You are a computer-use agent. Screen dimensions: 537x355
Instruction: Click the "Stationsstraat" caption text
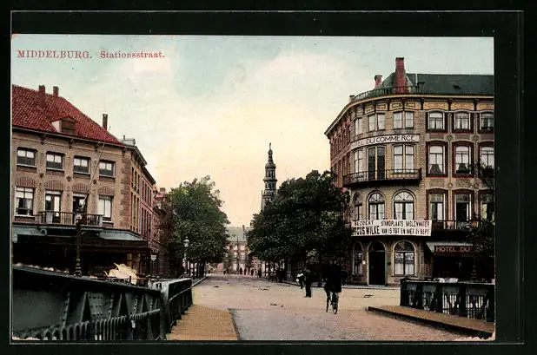tap(131, 54)
